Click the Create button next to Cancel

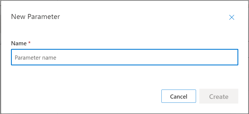tap(219, 96)
